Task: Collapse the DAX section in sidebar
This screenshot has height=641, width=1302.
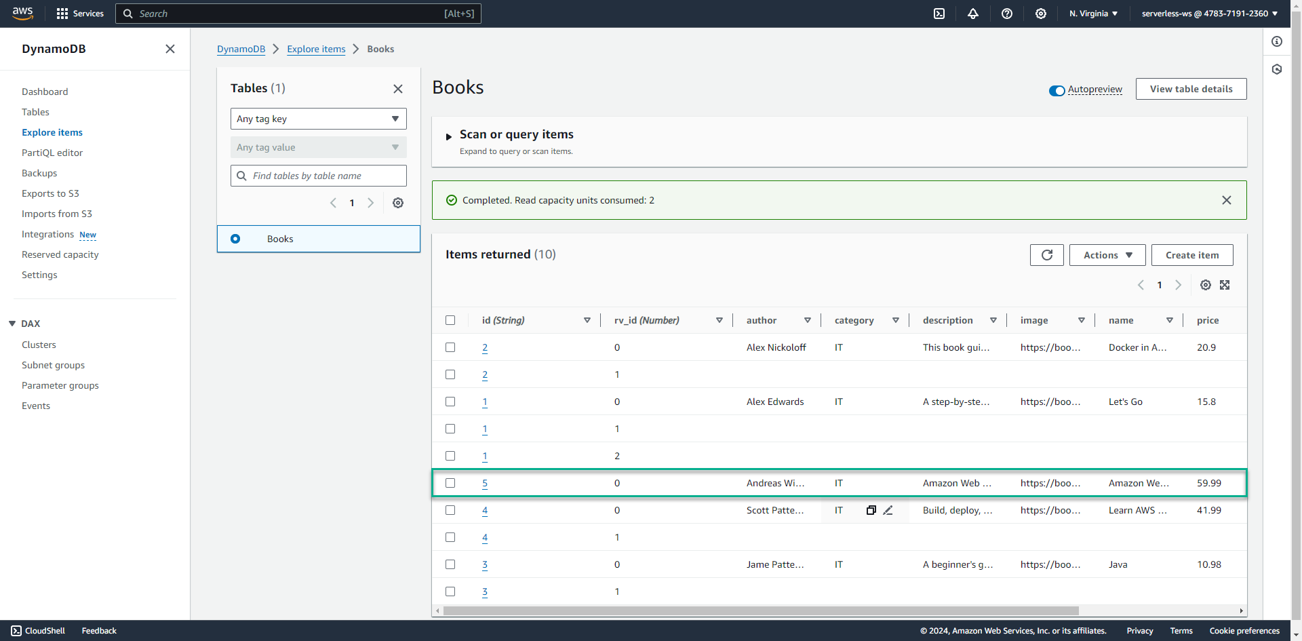Action: 12,324
